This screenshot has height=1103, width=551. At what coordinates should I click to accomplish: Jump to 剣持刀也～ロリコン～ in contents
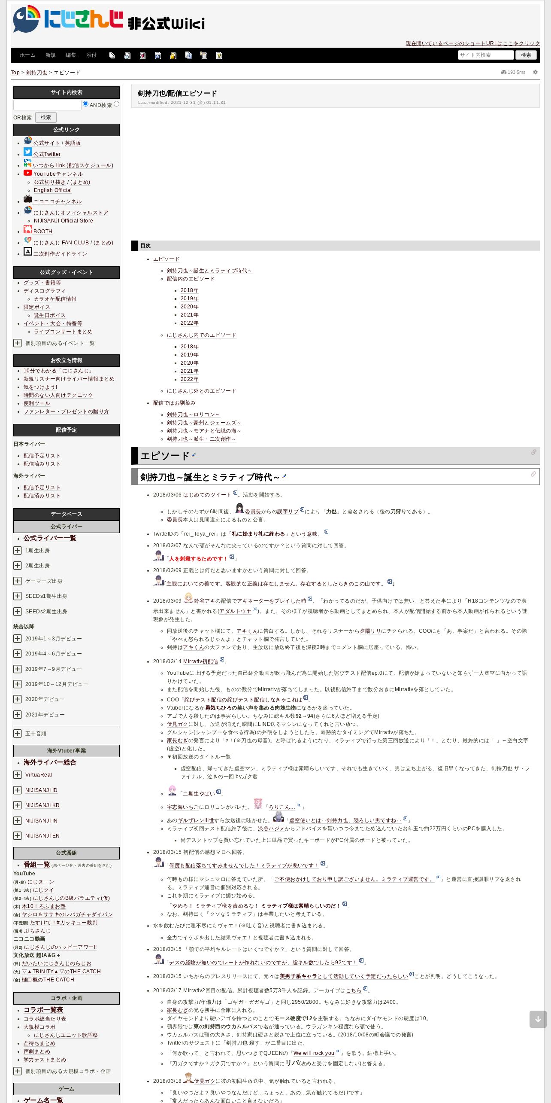tap(194, 414)
